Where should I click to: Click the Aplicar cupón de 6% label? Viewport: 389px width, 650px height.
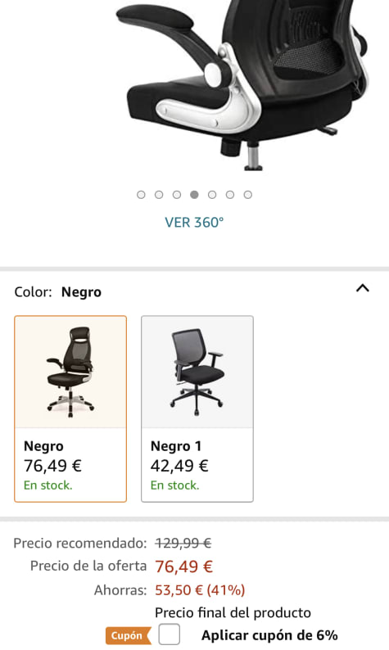[269, 635]
